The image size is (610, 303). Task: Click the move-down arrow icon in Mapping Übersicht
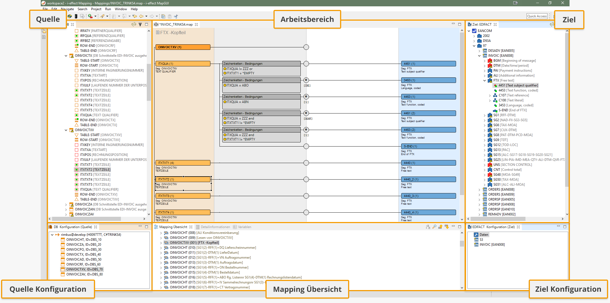pos(447,227)
